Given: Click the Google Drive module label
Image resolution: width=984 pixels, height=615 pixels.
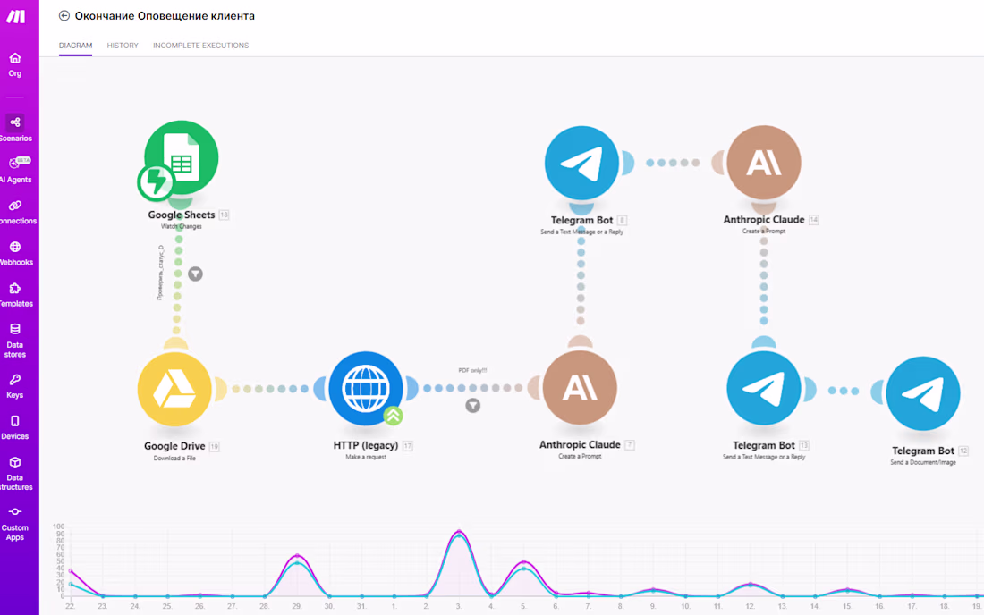Looking at the screenshot, I should coord(174,446).
